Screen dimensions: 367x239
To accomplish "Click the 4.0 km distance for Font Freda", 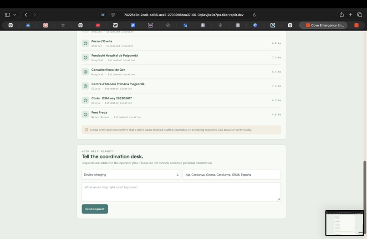I will click(x=276, y=114).
